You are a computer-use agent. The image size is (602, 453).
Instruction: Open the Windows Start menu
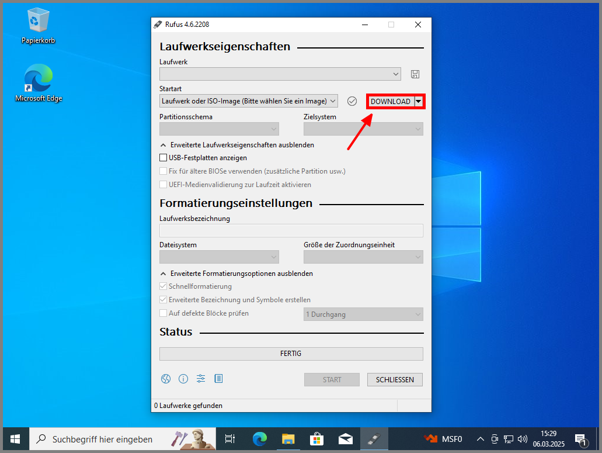click(x=15, y=439)
